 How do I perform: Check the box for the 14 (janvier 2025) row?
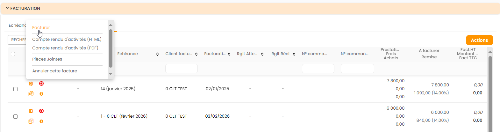tap(15, 89)
